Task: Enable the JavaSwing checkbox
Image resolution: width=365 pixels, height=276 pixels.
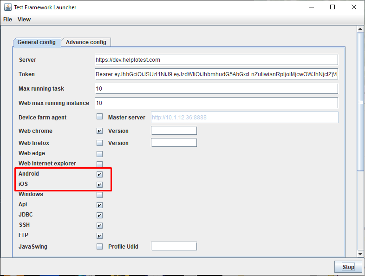Action: coord(100,246)
